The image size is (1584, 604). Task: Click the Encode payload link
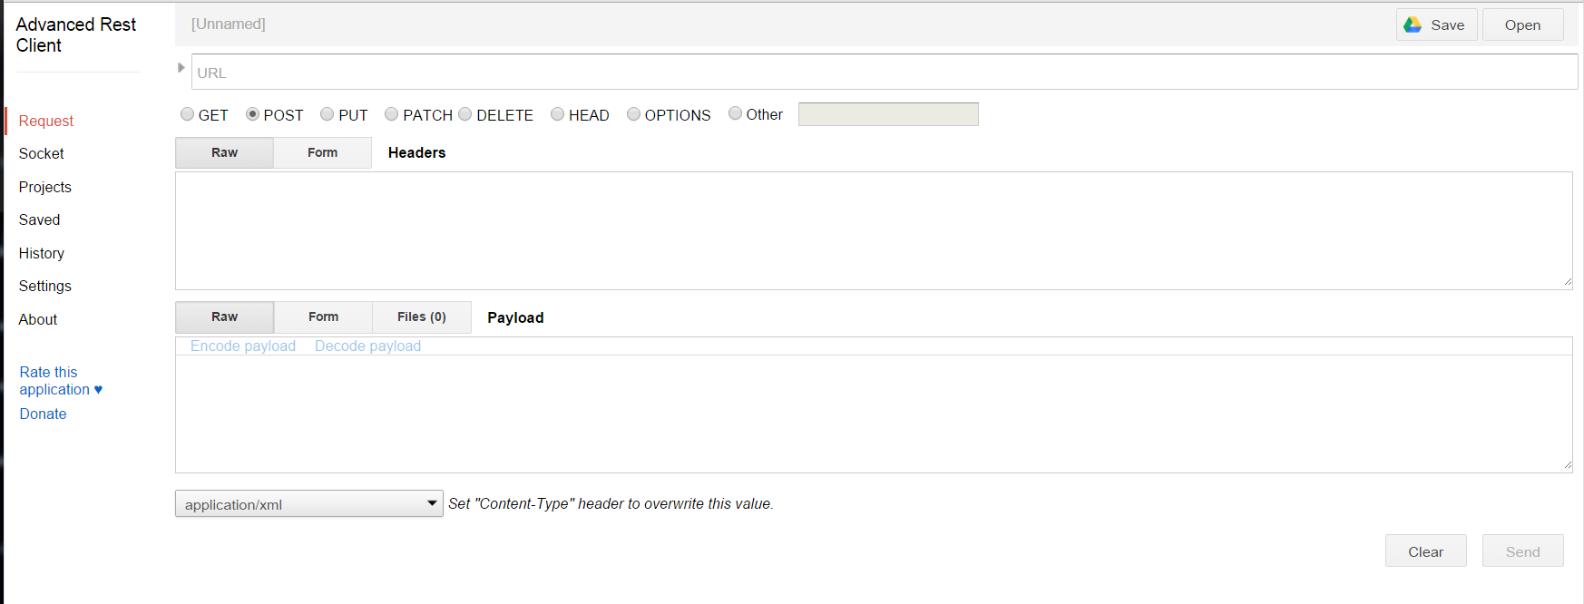(243, 346)
